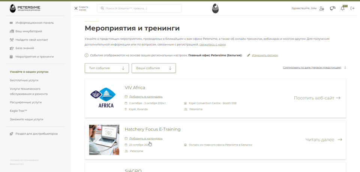
Task: Click Посетить веб-сайт for VIV Africa
Action: tap(317, 98)
